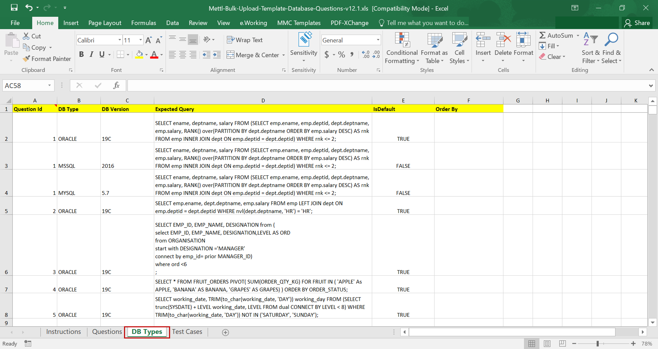Open the Name Box dropdown arrow
The width and height of the screenshot is (658, 349).
[49, 86]
